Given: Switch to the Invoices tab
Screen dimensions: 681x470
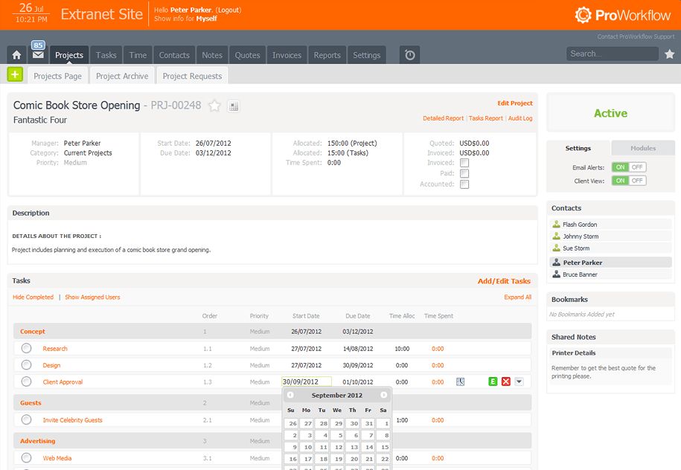Looking at the screenshot, I should 287,55.
